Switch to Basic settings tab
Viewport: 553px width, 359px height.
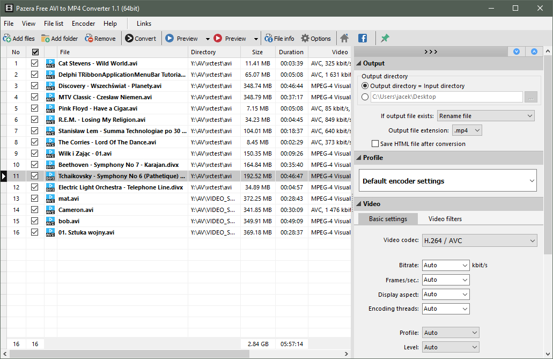[x=388, y=219]
